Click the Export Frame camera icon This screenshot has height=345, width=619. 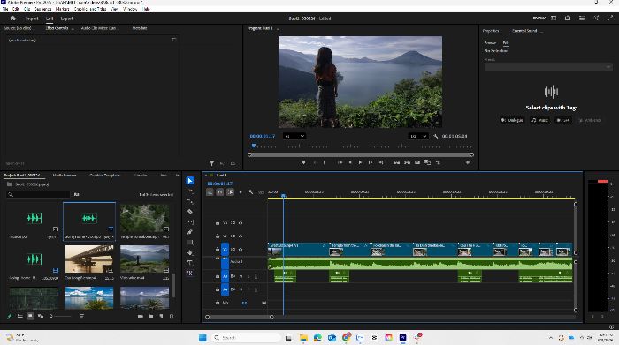click(x=417, y=162)
